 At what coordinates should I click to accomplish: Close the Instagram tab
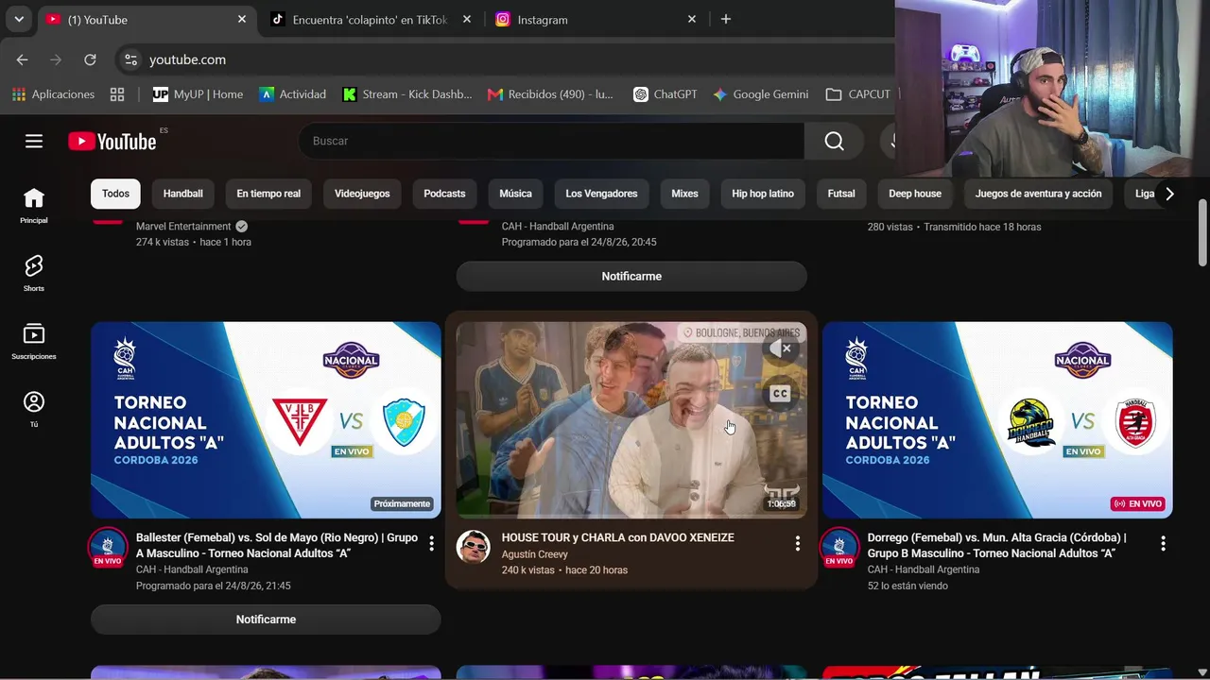point(692,19)
